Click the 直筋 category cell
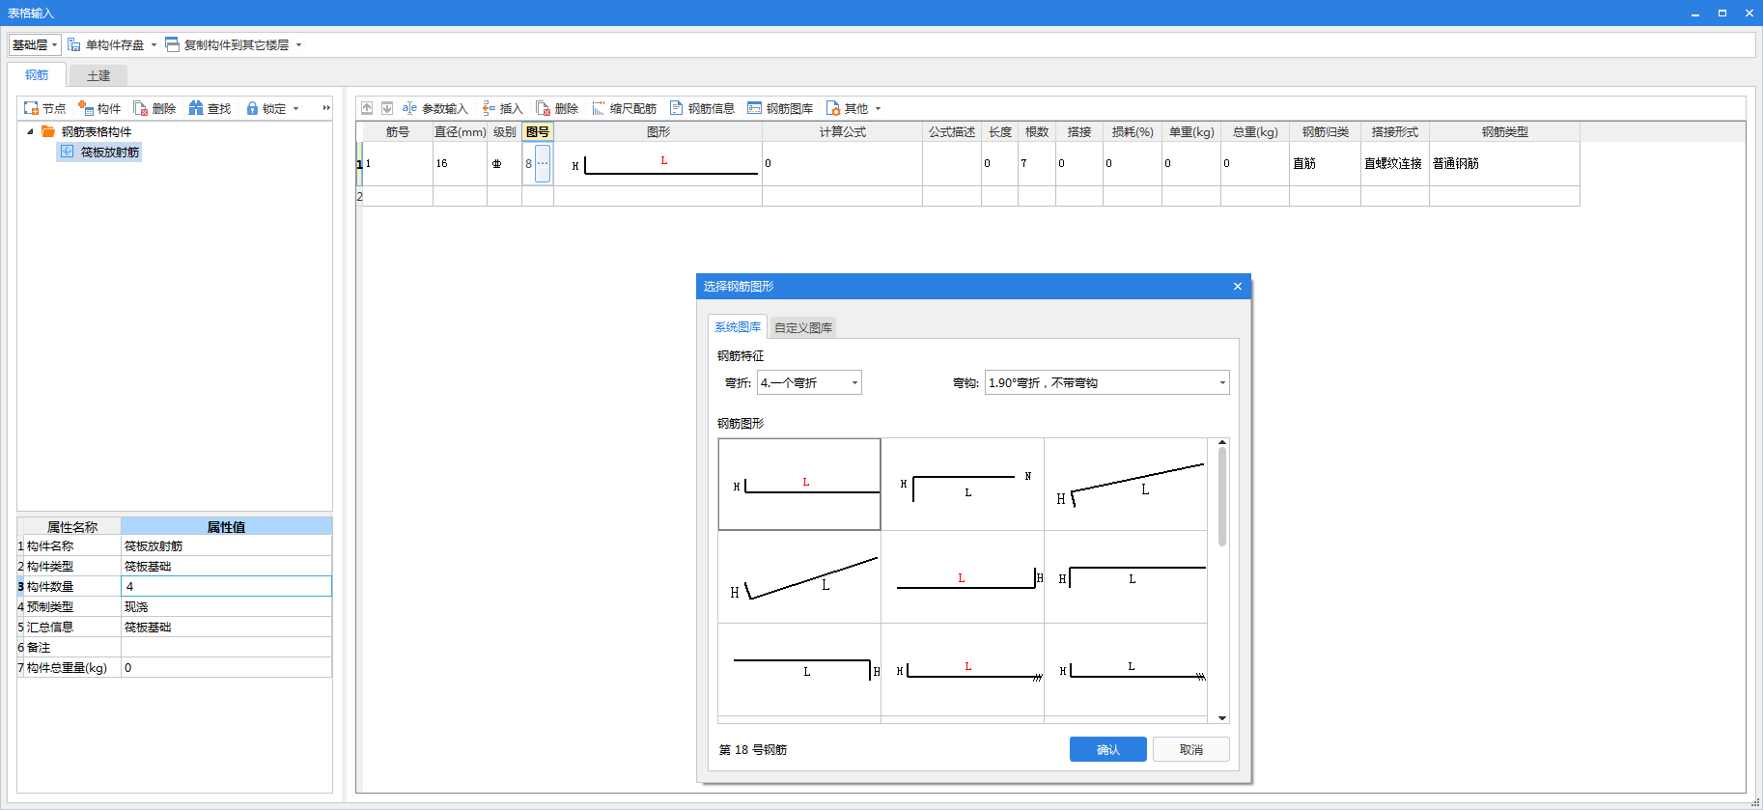This screenshot has height=810, width=1763. coord(1325,163)
